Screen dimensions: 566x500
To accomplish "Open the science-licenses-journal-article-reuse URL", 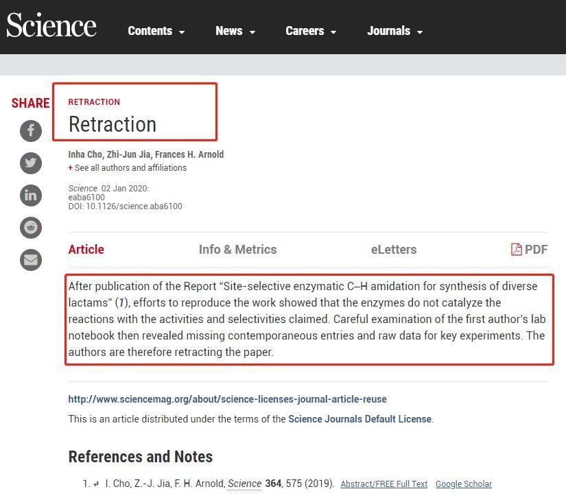I will tap(227, 399).
